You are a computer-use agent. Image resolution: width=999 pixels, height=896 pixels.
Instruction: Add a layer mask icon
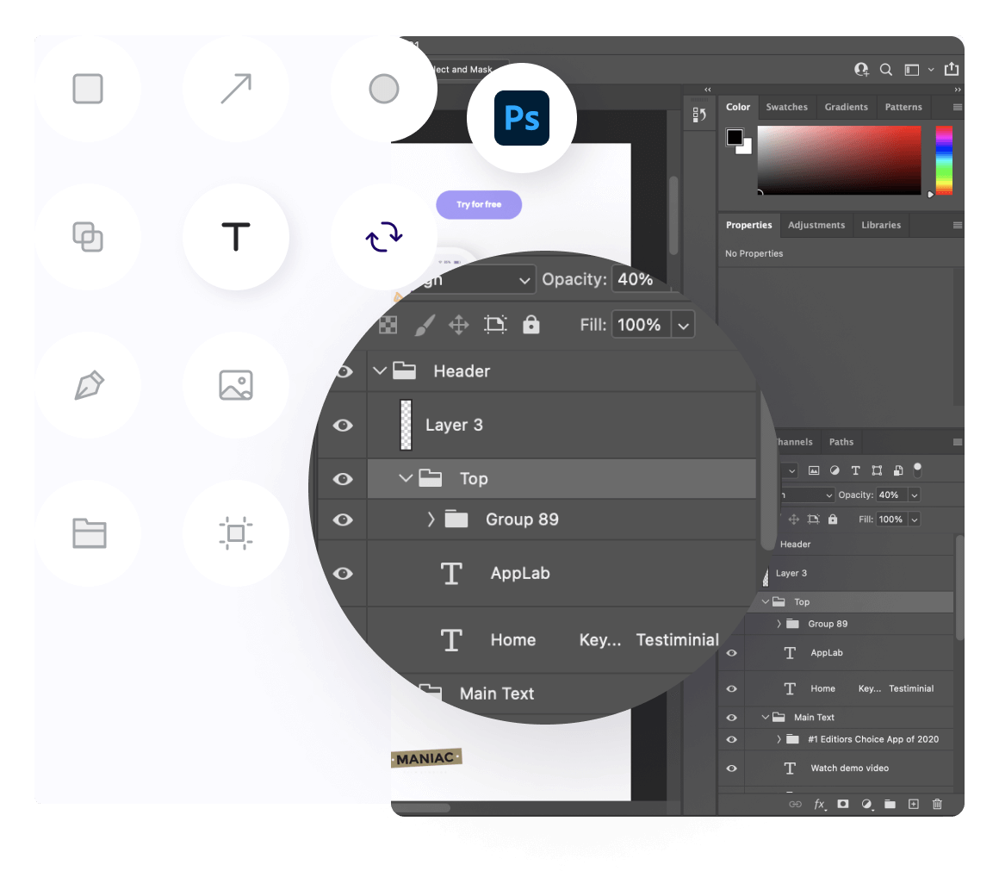843,804
